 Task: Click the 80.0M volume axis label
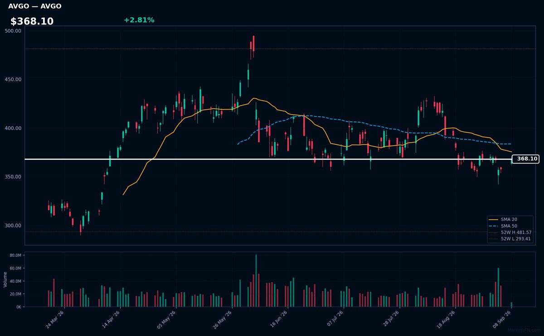click(x=15, y=255)
